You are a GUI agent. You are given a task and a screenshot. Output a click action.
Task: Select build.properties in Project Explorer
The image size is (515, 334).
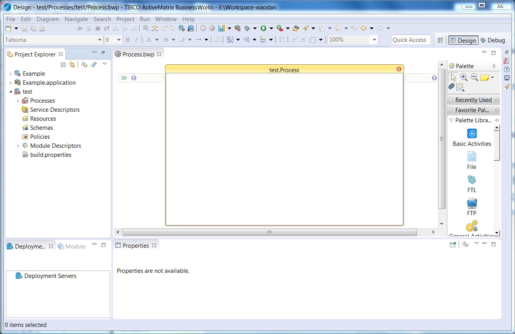click(51, 155)
